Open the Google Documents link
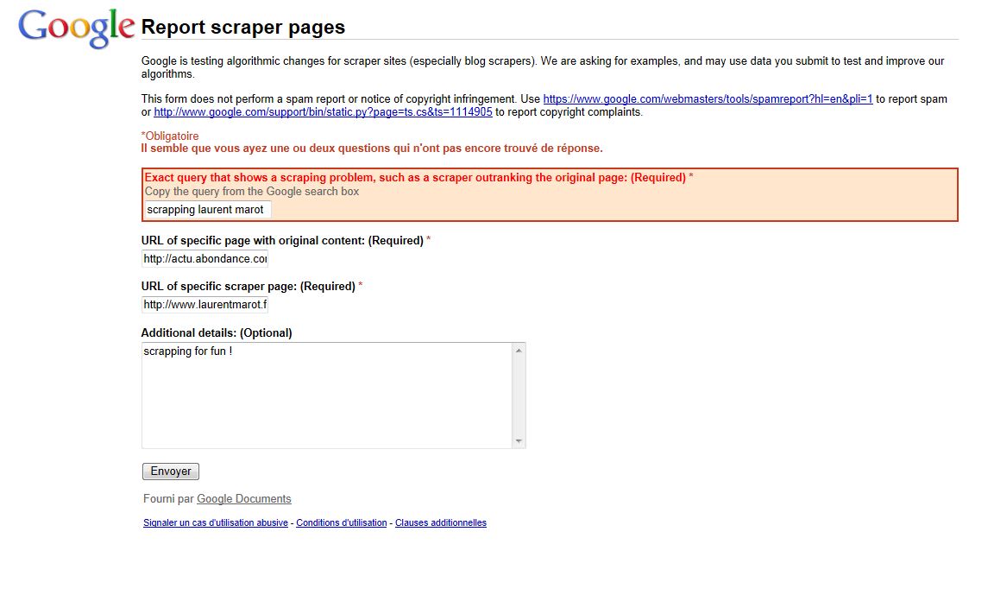The image size is (988, 614). [x=244, y=498]
